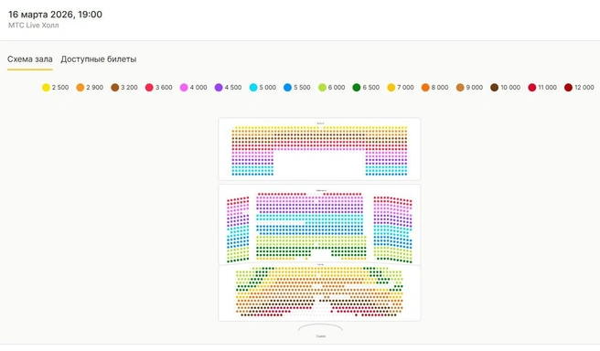The height and width of the screenshot is (351, 600).
Task: Choose the red 3 600 legend dot
Action: [x=149, y=88]
